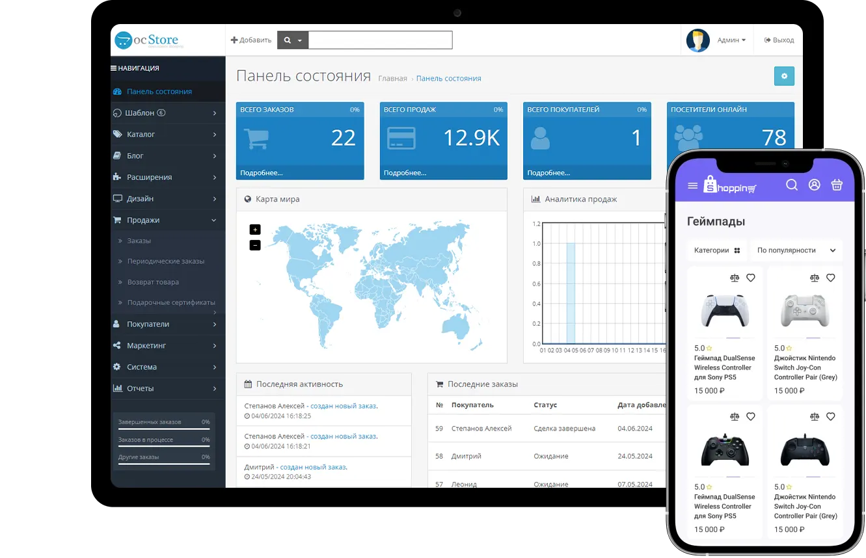Screen dimensions: 866x558
Task: Expand the Покупатели menu
Action: 168,325
